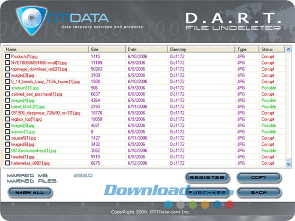Click the MARK ALL button

pyautogui.click(x=30, y=193)
